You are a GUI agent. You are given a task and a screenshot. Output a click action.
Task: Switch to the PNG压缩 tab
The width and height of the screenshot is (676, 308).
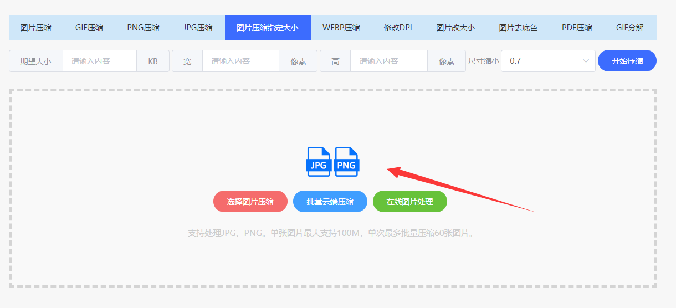[143, 28]
